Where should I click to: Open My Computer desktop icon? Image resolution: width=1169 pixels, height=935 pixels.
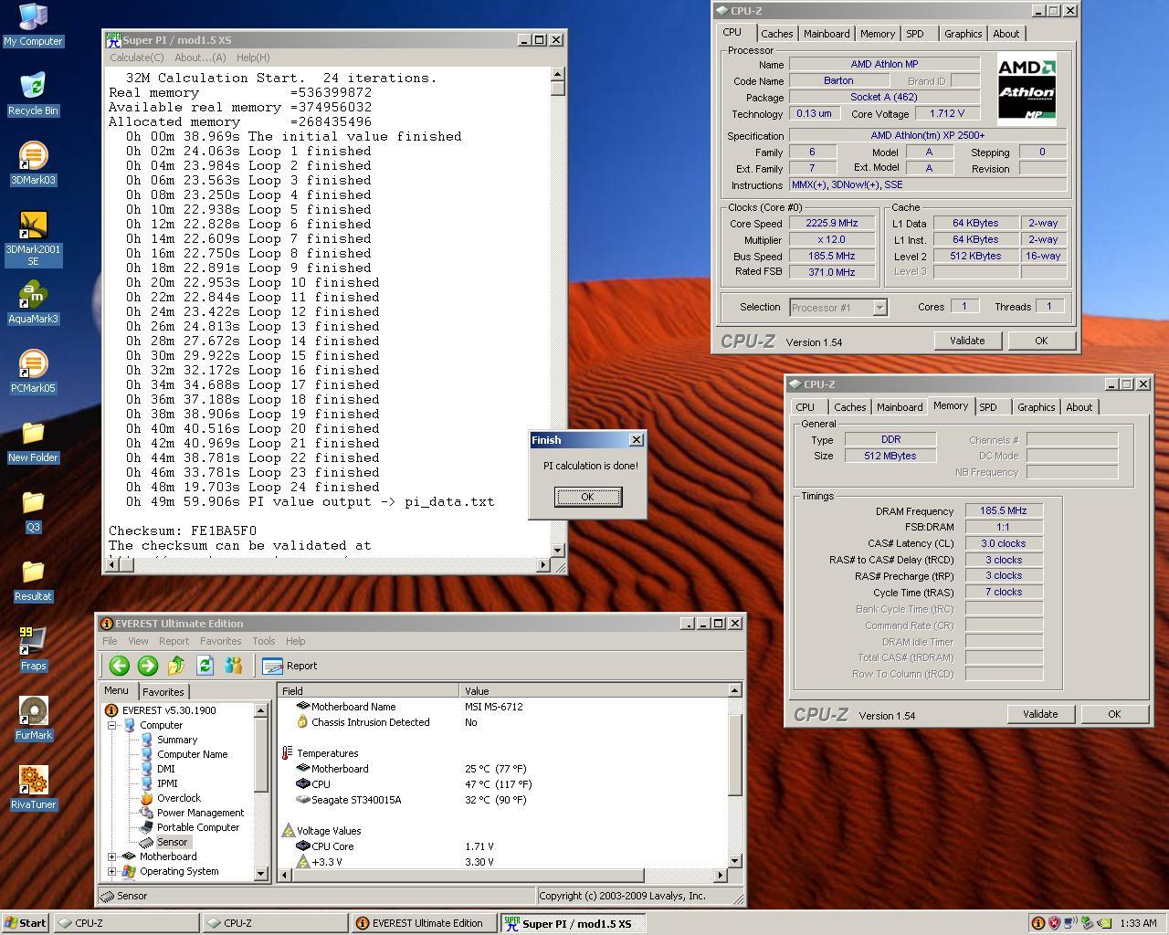pos(33,26)
